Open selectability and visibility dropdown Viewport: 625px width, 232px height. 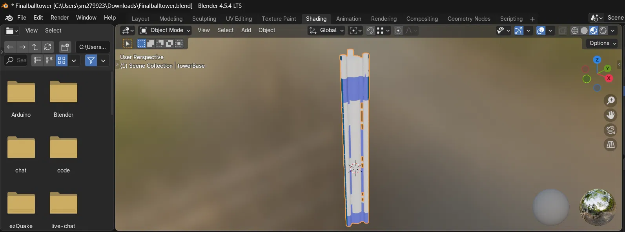point(503,31)
